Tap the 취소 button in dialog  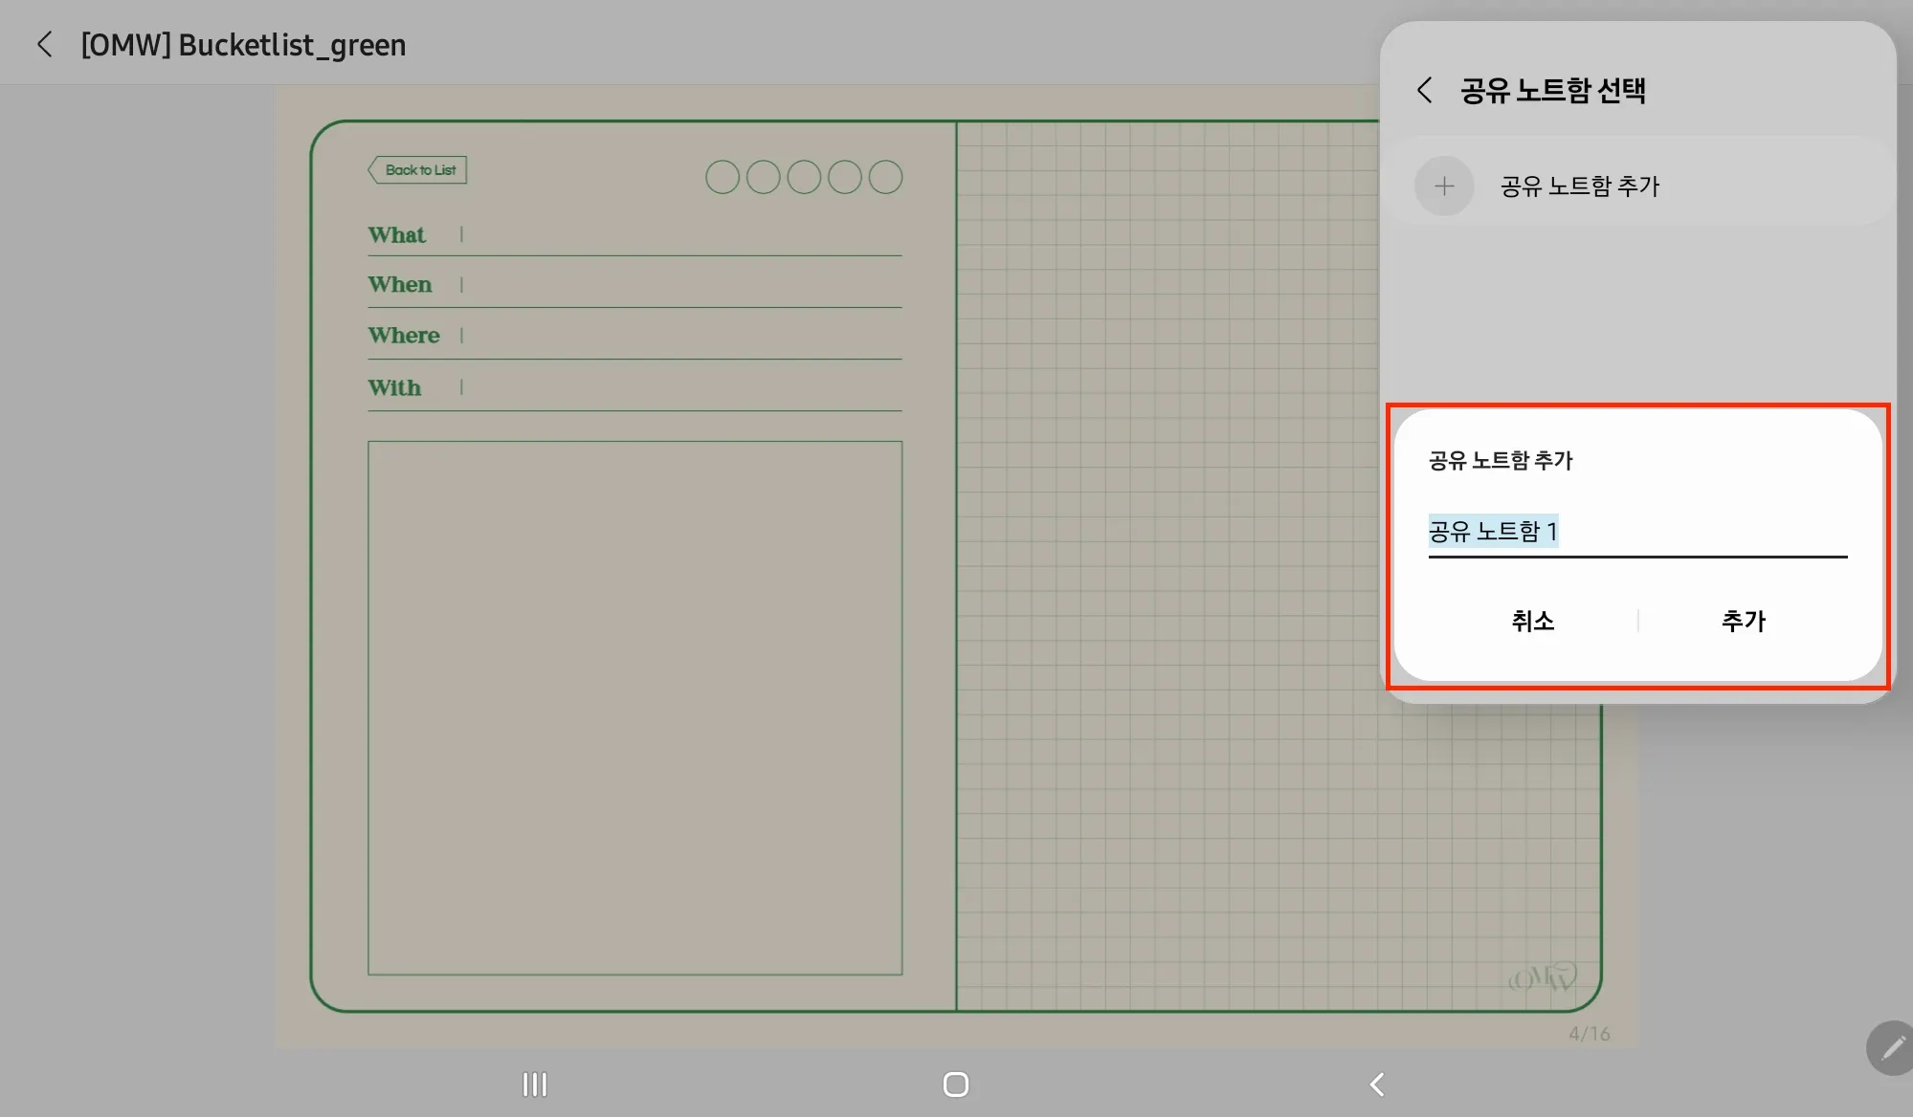point(1532,621)
